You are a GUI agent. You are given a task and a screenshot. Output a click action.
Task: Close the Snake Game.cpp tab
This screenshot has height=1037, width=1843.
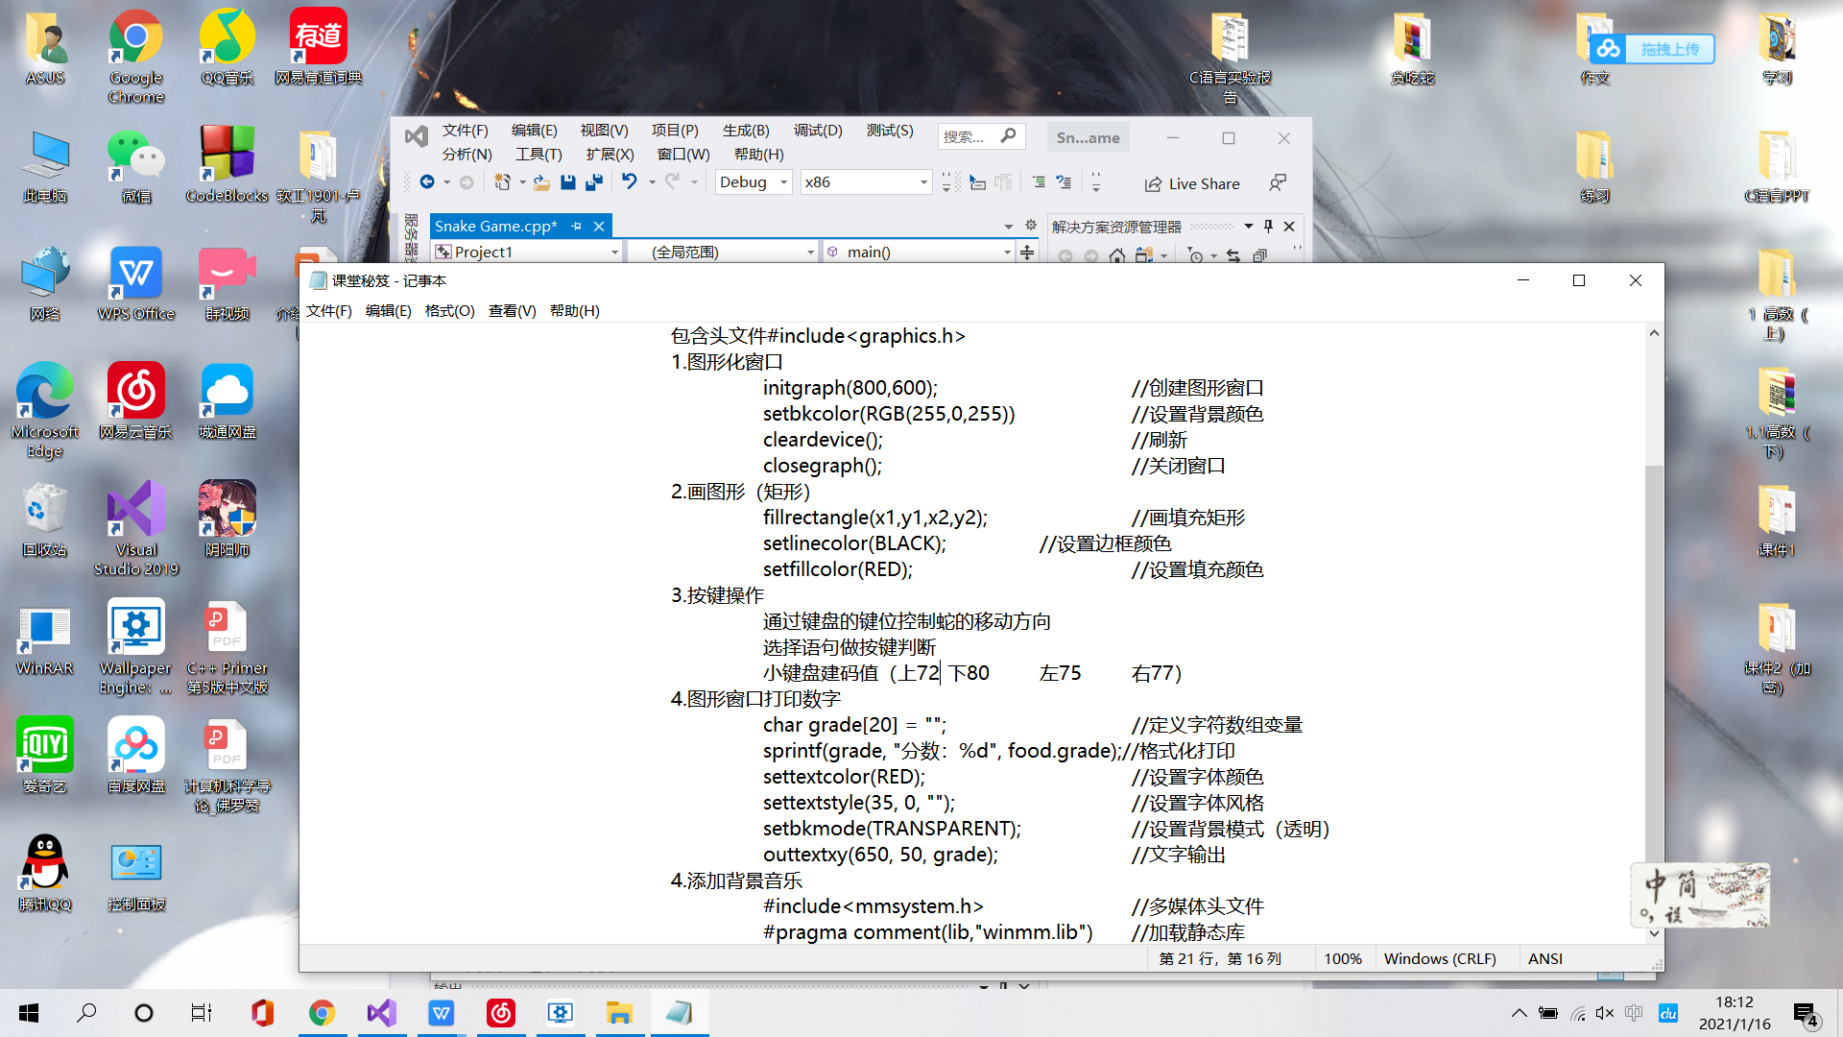(599, 227)
